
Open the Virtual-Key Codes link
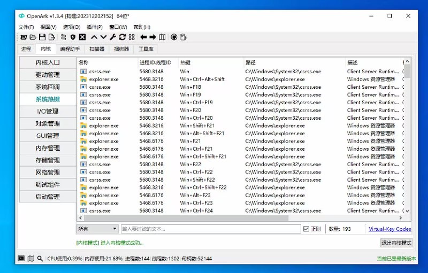pyautogui.click(x=389, y=229)
